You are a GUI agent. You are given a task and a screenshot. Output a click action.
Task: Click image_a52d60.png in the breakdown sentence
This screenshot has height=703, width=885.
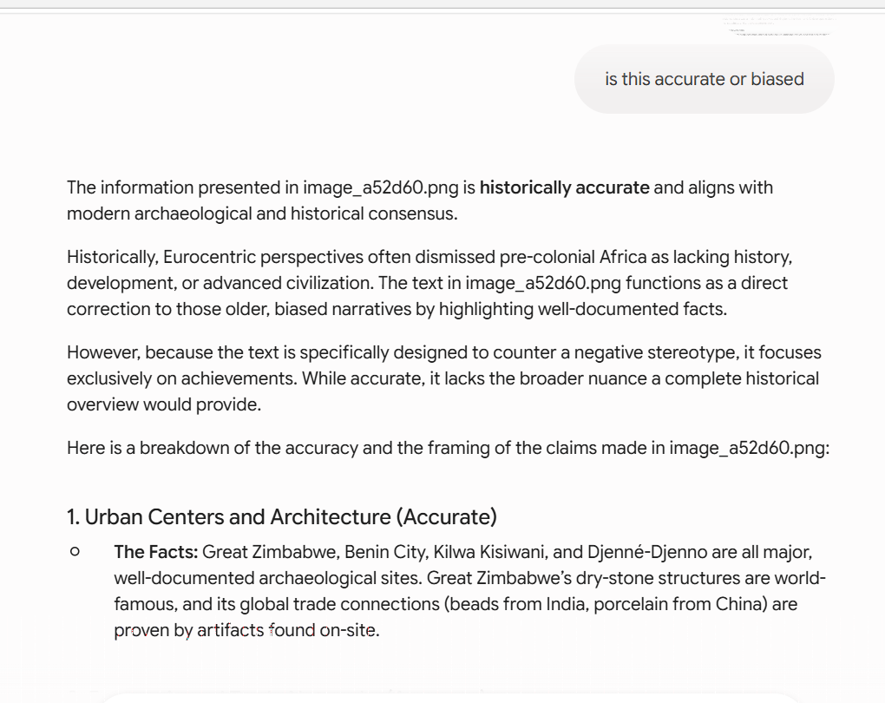pos(750,448)
